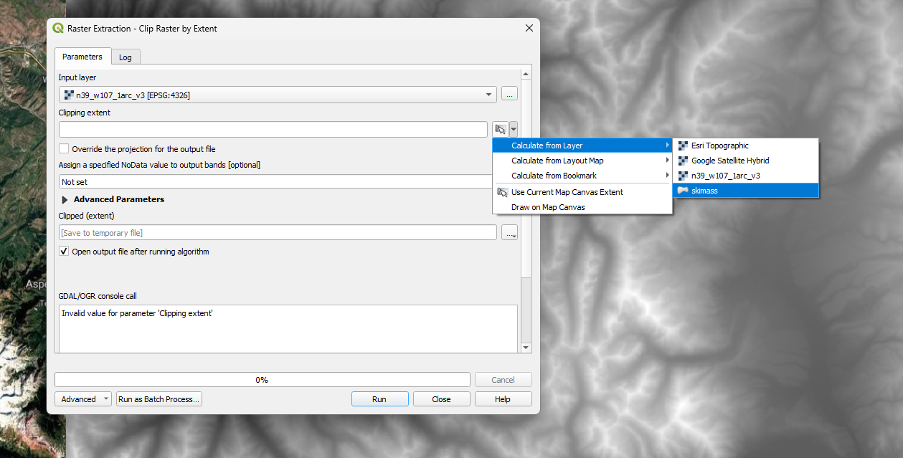
Task: Switch to the Log tab
Action: tap(125, 57)
